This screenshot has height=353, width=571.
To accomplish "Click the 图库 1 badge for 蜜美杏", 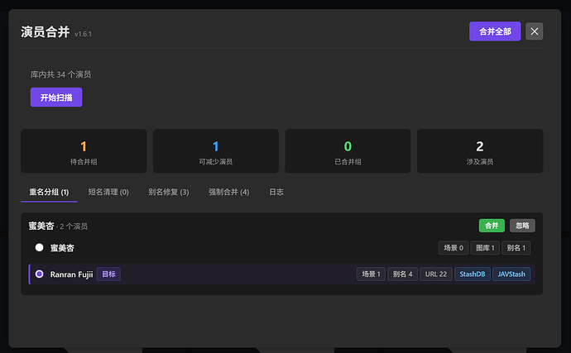I will [x=485, y=248].
